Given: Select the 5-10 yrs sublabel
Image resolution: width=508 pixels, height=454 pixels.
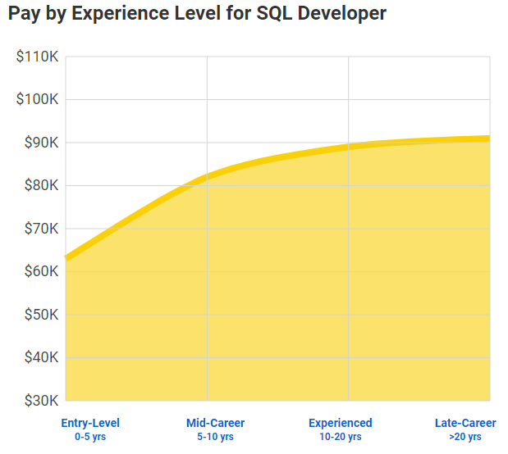Looking at the screenshot, I should [x=215, y=437].
